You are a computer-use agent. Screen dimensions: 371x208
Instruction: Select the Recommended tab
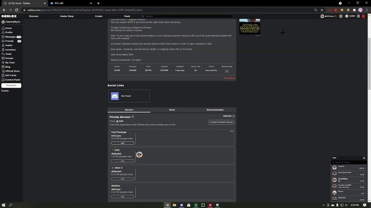pyautogui.click(x=215, y=110)
